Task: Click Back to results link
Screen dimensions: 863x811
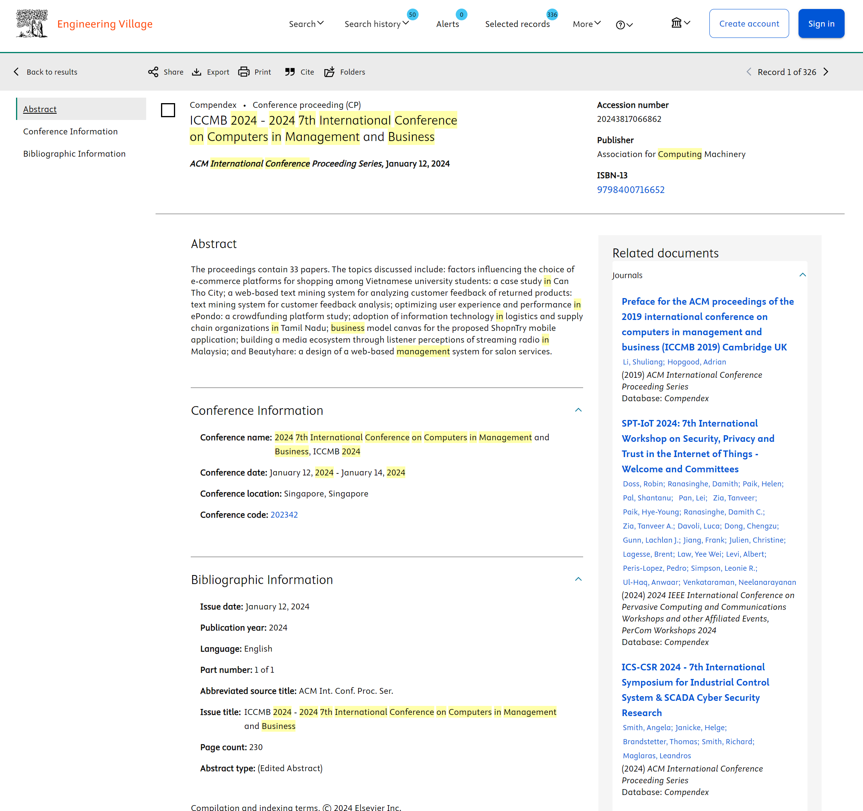Action: (52, 72)
